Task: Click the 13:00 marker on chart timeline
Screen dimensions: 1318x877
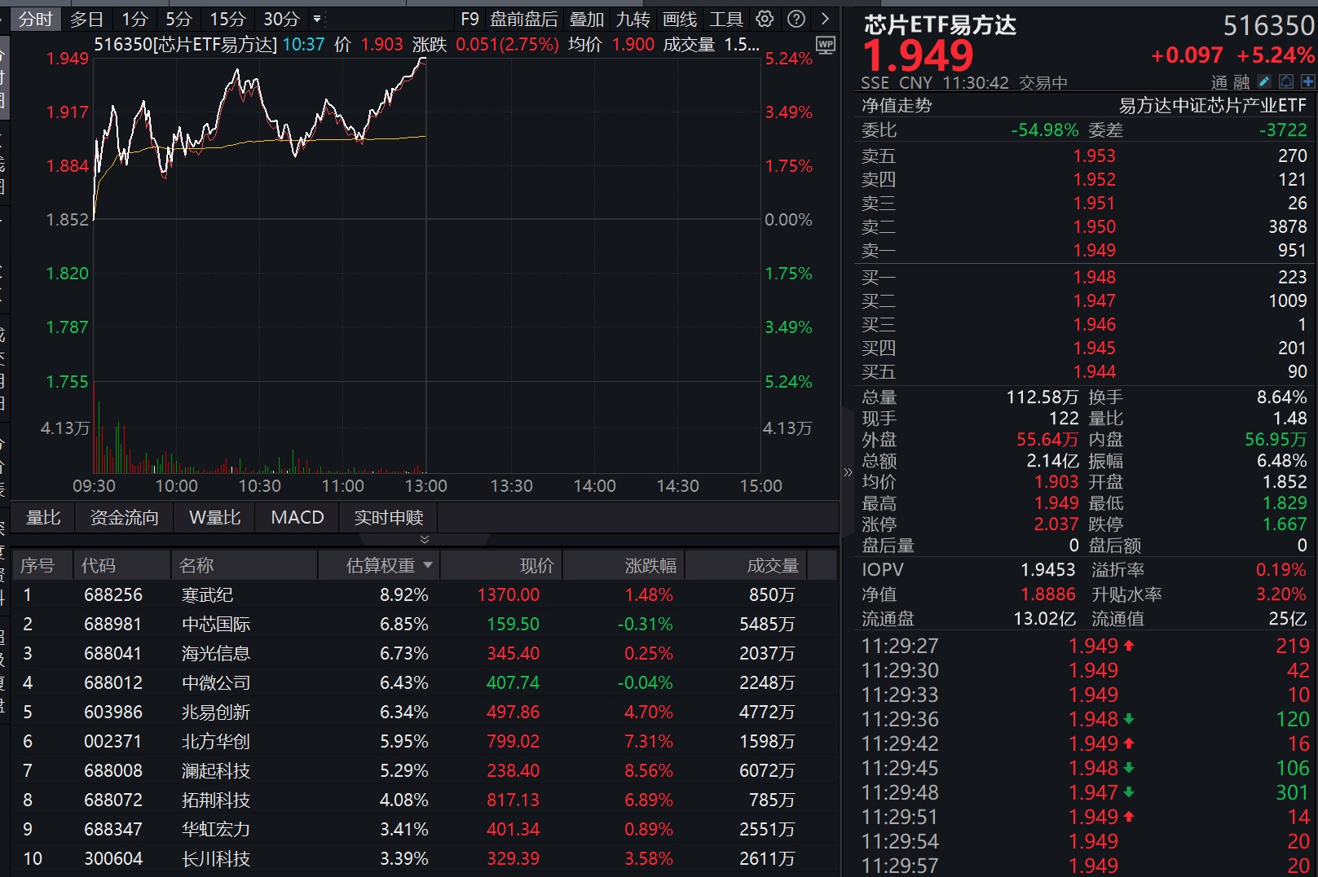Action: (425, 486)
